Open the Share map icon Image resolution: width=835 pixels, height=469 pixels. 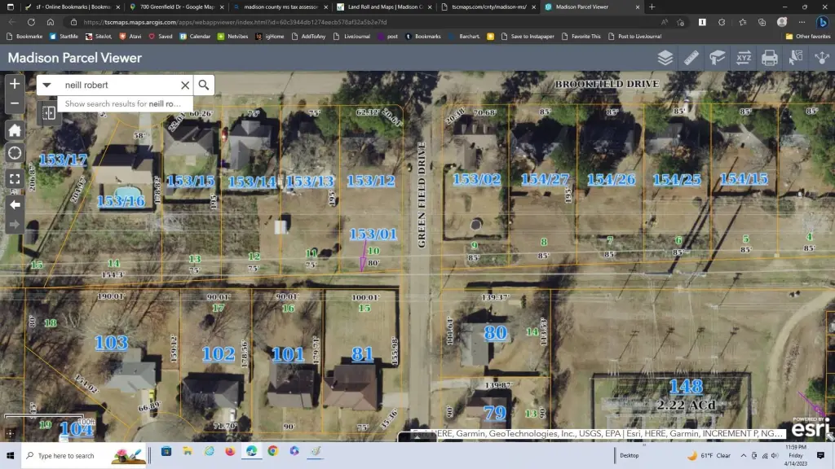(x=820, y=58)
